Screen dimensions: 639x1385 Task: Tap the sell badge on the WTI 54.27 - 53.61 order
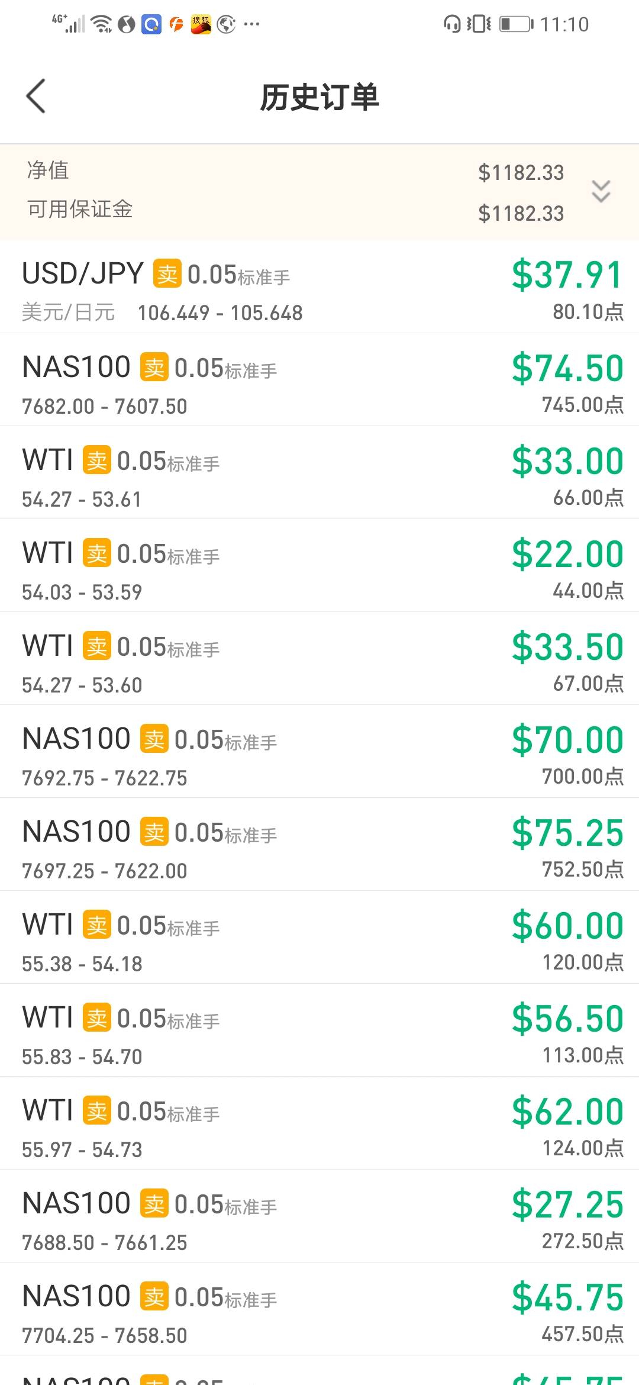tap(97, 460)
